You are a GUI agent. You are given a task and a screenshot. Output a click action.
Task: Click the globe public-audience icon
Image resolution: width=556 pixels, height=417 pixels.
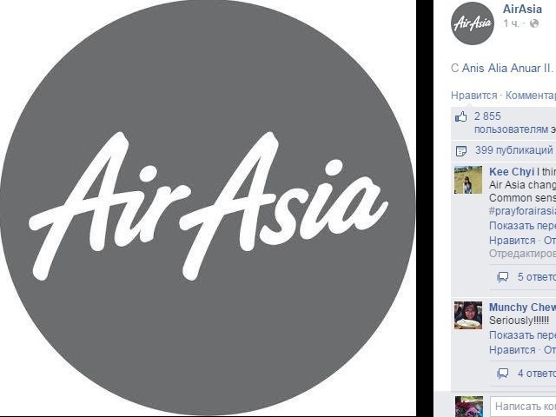point(534,23)
